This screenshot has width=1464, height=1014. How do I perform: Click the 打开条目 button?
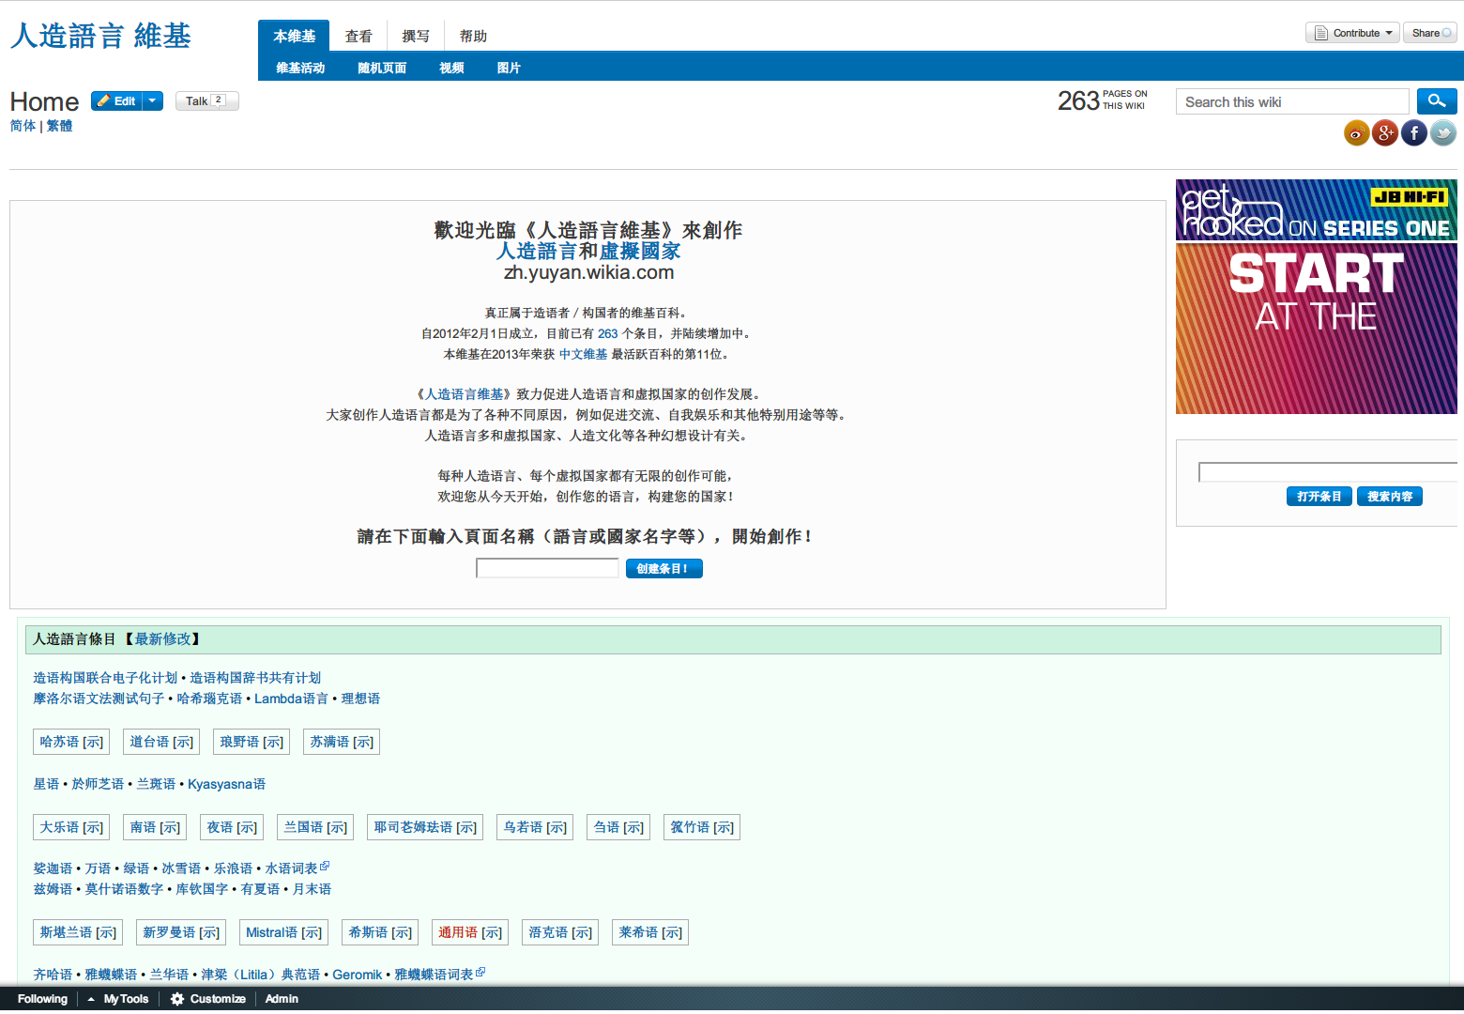pyautogui.click(x=1319, y=497)
